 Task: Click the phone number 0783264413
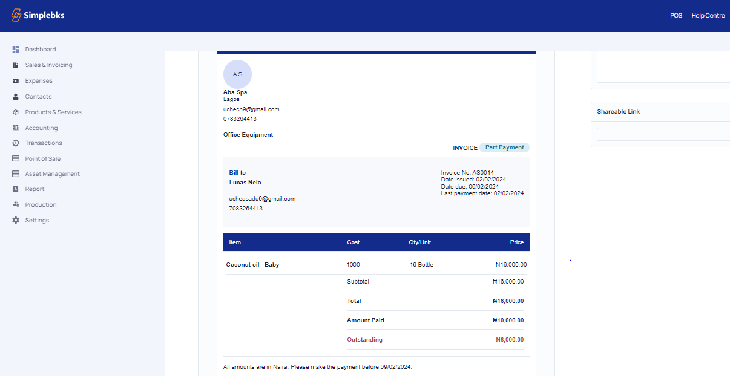pos(240,119)
